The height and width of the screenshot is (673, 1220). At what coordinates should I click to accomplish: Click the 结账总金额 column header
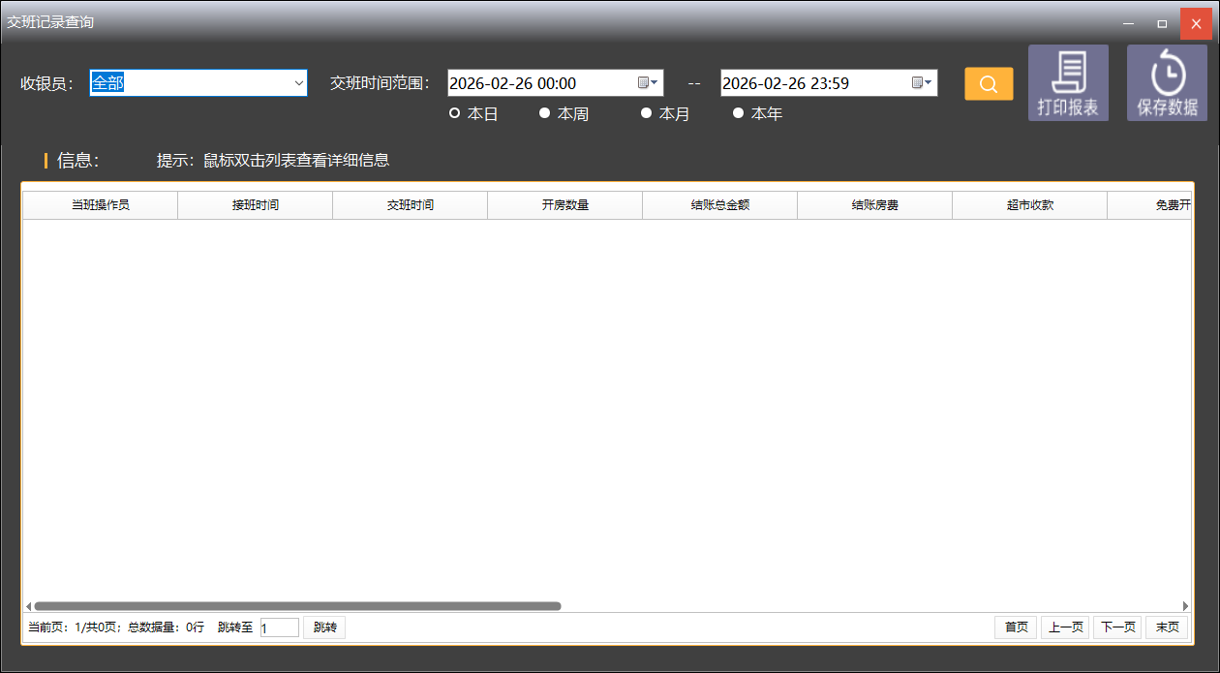pos(719,205)
